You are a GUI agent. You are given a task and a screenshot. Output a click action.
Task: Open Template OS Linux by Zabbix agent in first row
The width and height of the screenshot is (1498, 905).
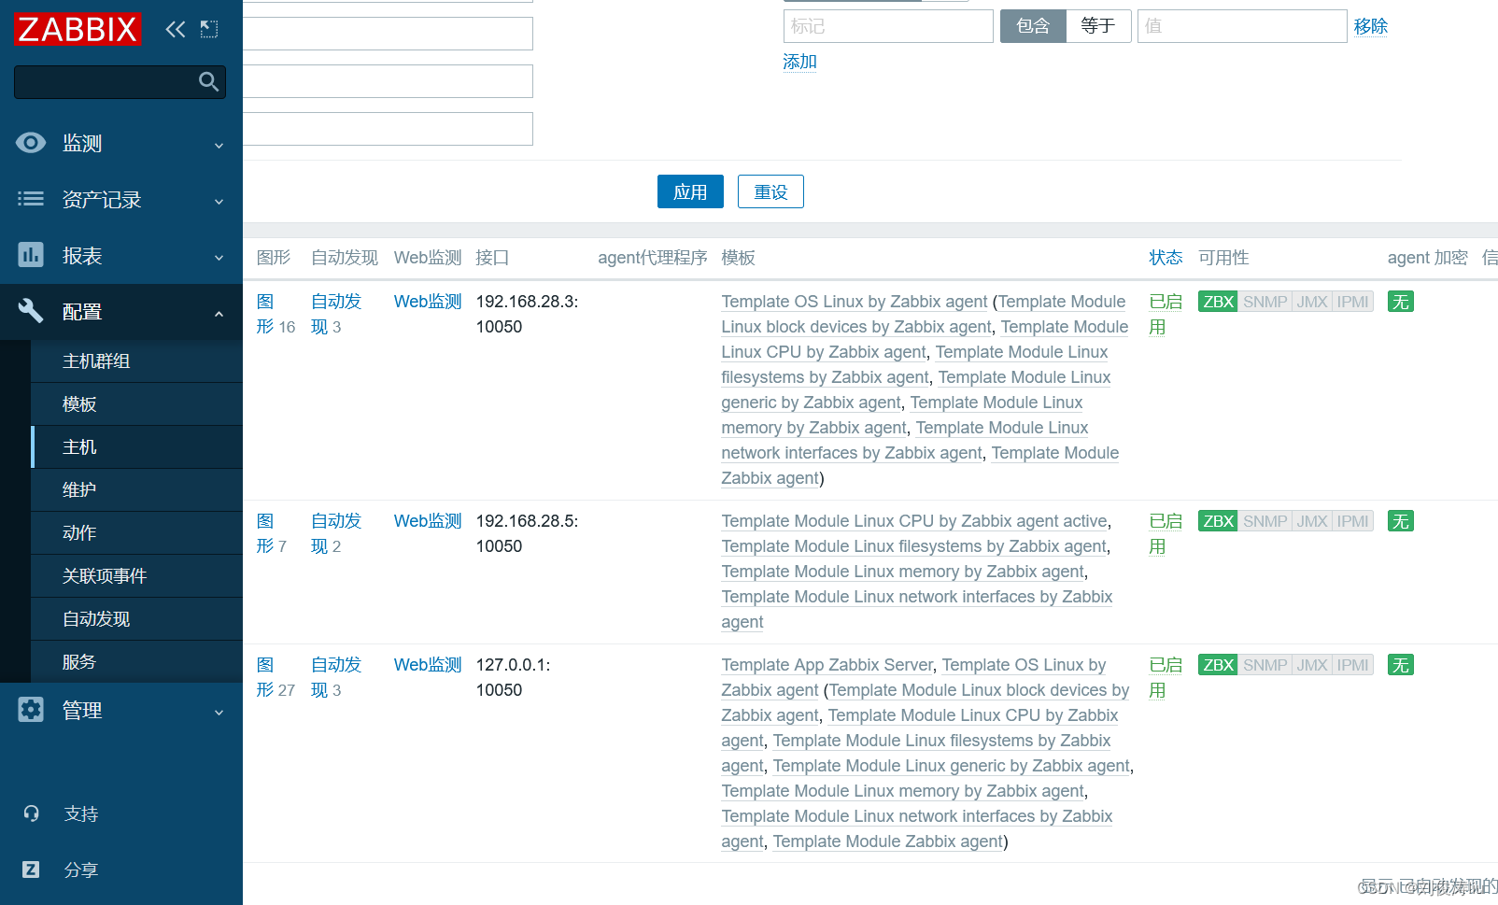pyautogui.click(x=854, y=302)
